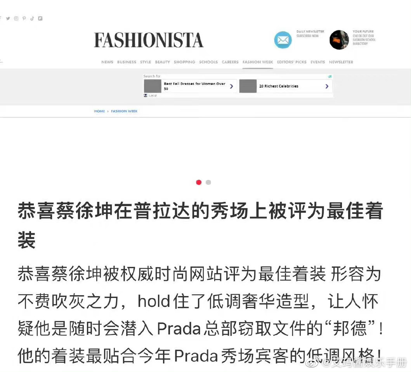
Task: Select the grey second carousel dot
Action: (x=208, y=182)
